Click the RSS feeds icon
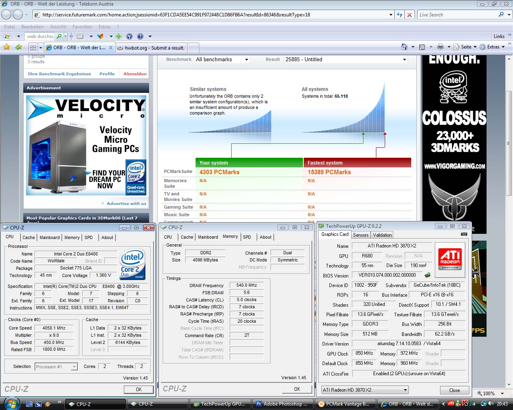The image size is (513, 410). pos(422,47)
